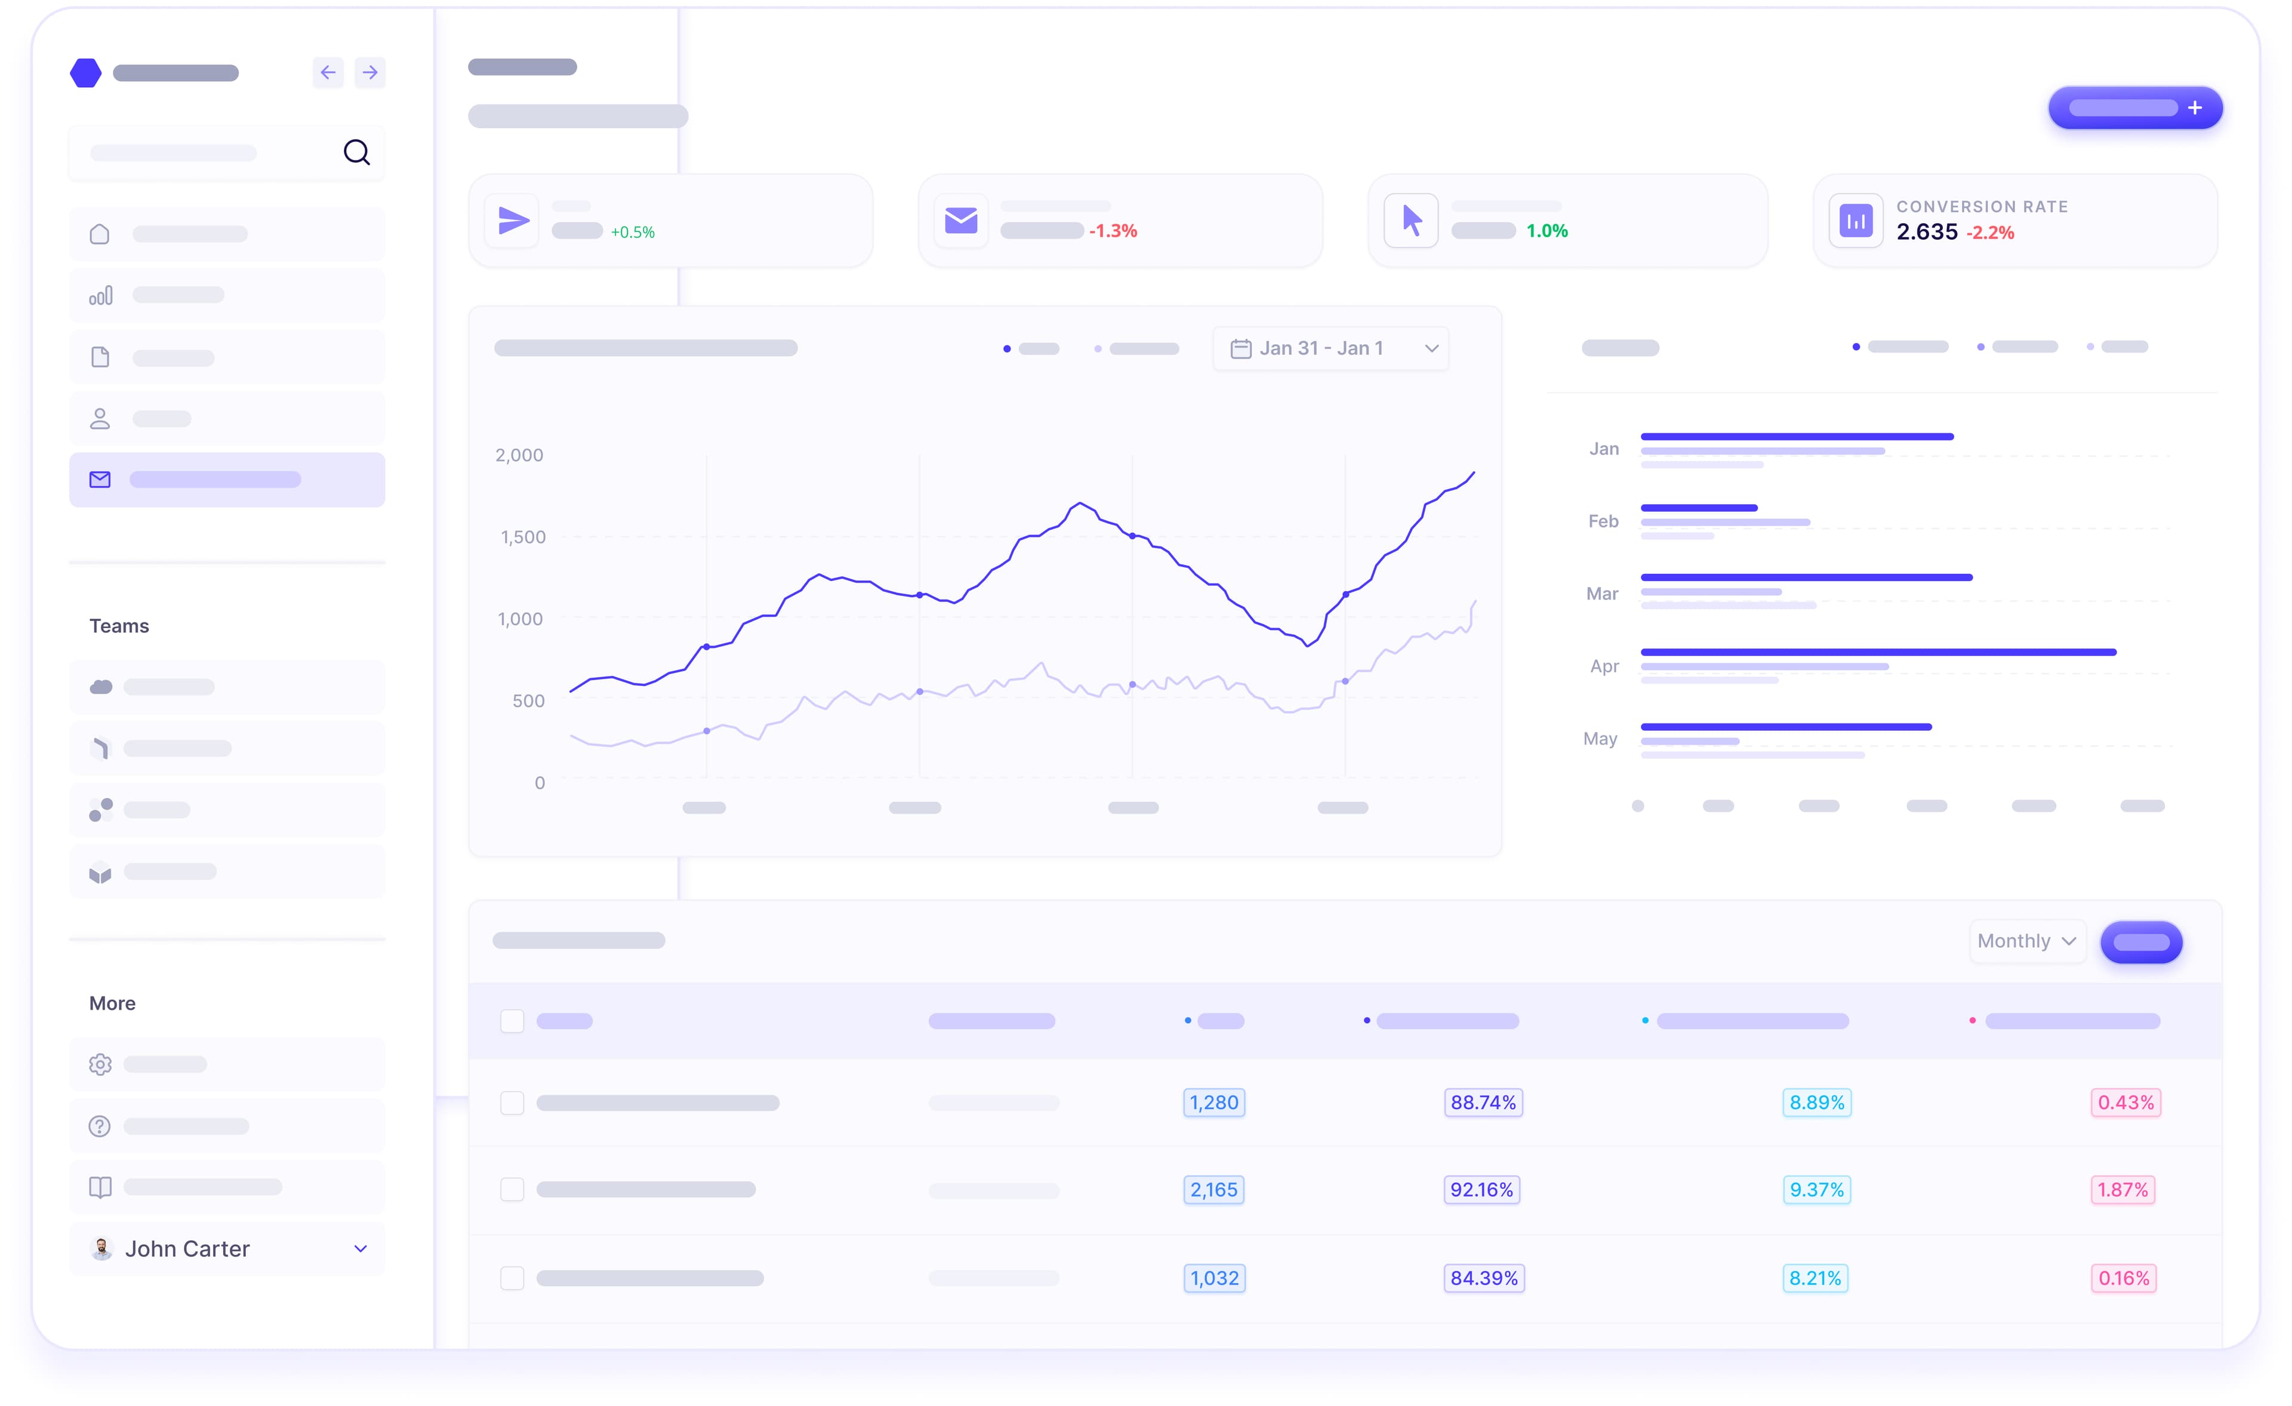Select the analytics bar chart sidebar icon
The height and width of the screenshot is (1406, 2292).
coord(100,295)
